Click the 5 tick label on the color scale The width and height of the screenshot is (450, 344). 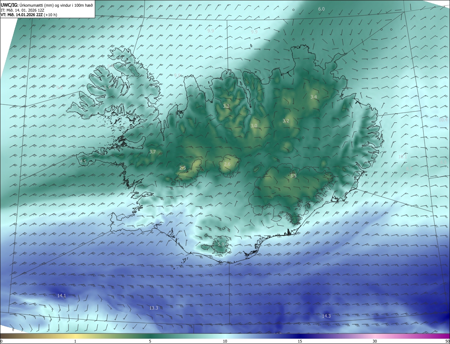click(x=150, y=341)
